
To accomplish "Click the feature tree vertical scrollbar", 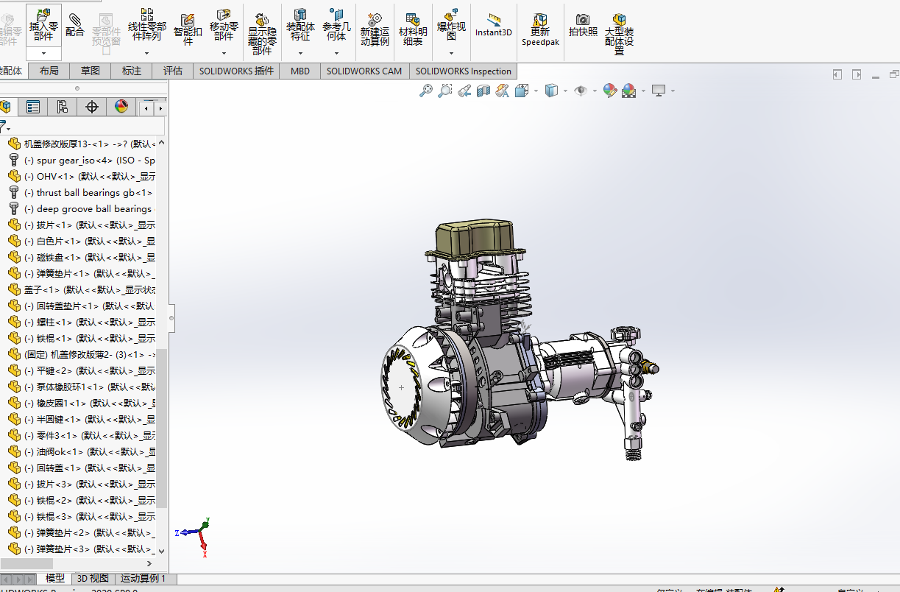I will [x=162, y=427].
